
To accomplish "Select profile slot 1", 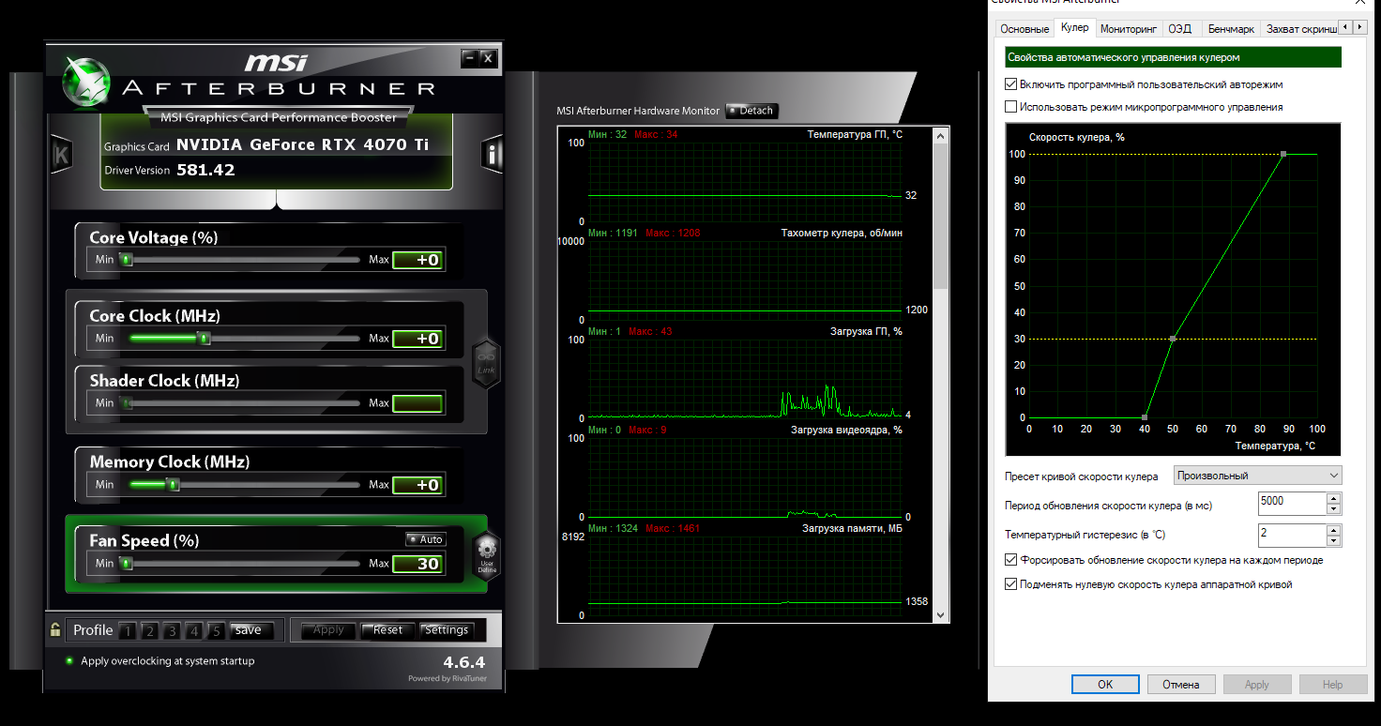I will [128, 630].
